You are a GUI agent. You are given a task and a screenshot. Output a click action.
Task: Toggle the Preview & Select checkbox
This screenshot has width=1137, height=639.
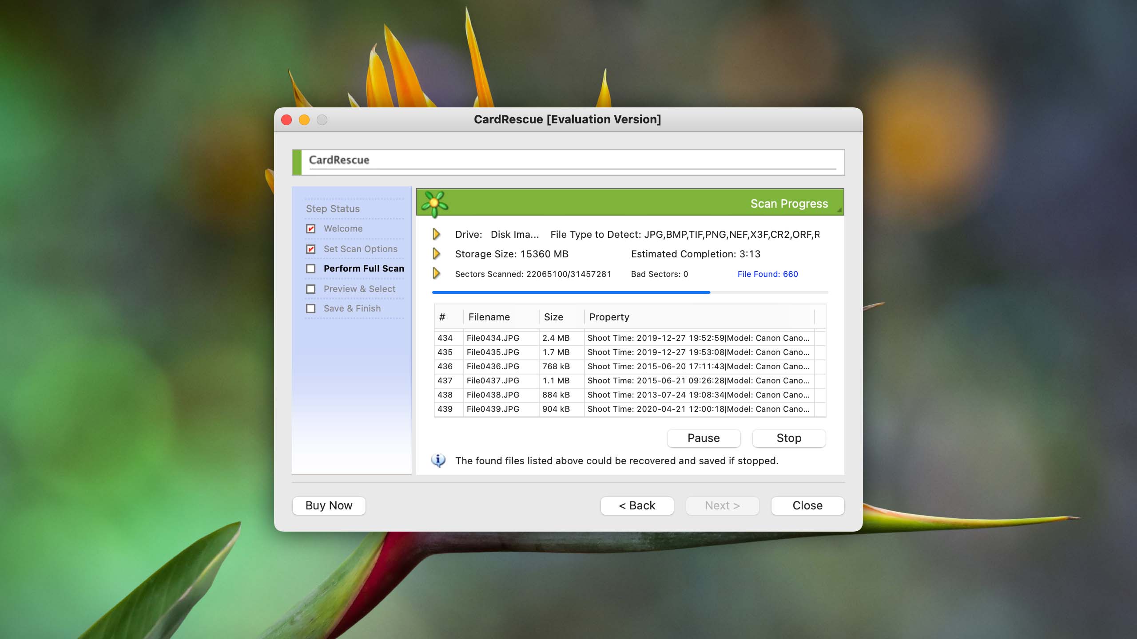[x=311, y=289]
